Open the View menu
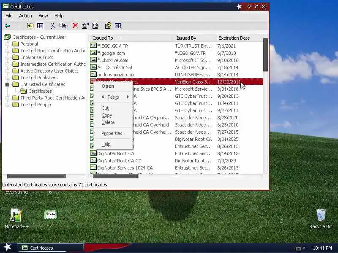The width and height of the screenshot is (338, 253). pyautogui.click(x=43, y=16)
